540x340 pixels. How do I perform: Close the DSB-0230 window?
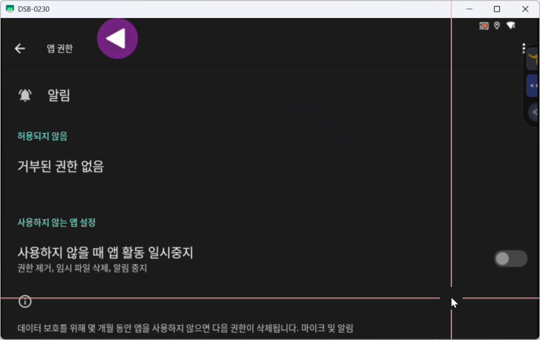click(x=525, y=9)
